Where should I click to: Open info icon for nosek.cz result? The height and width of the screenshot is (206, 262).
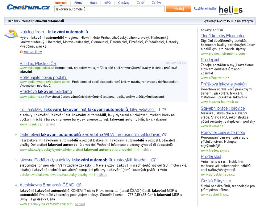(x=158, y=109)
